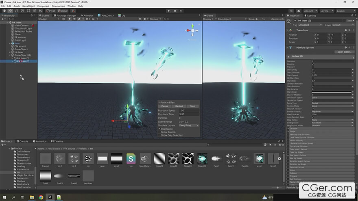Select the Move tool in toolbar
This screenshot has height=201, width=358.
pyautogui.click(x=10, y=11)
